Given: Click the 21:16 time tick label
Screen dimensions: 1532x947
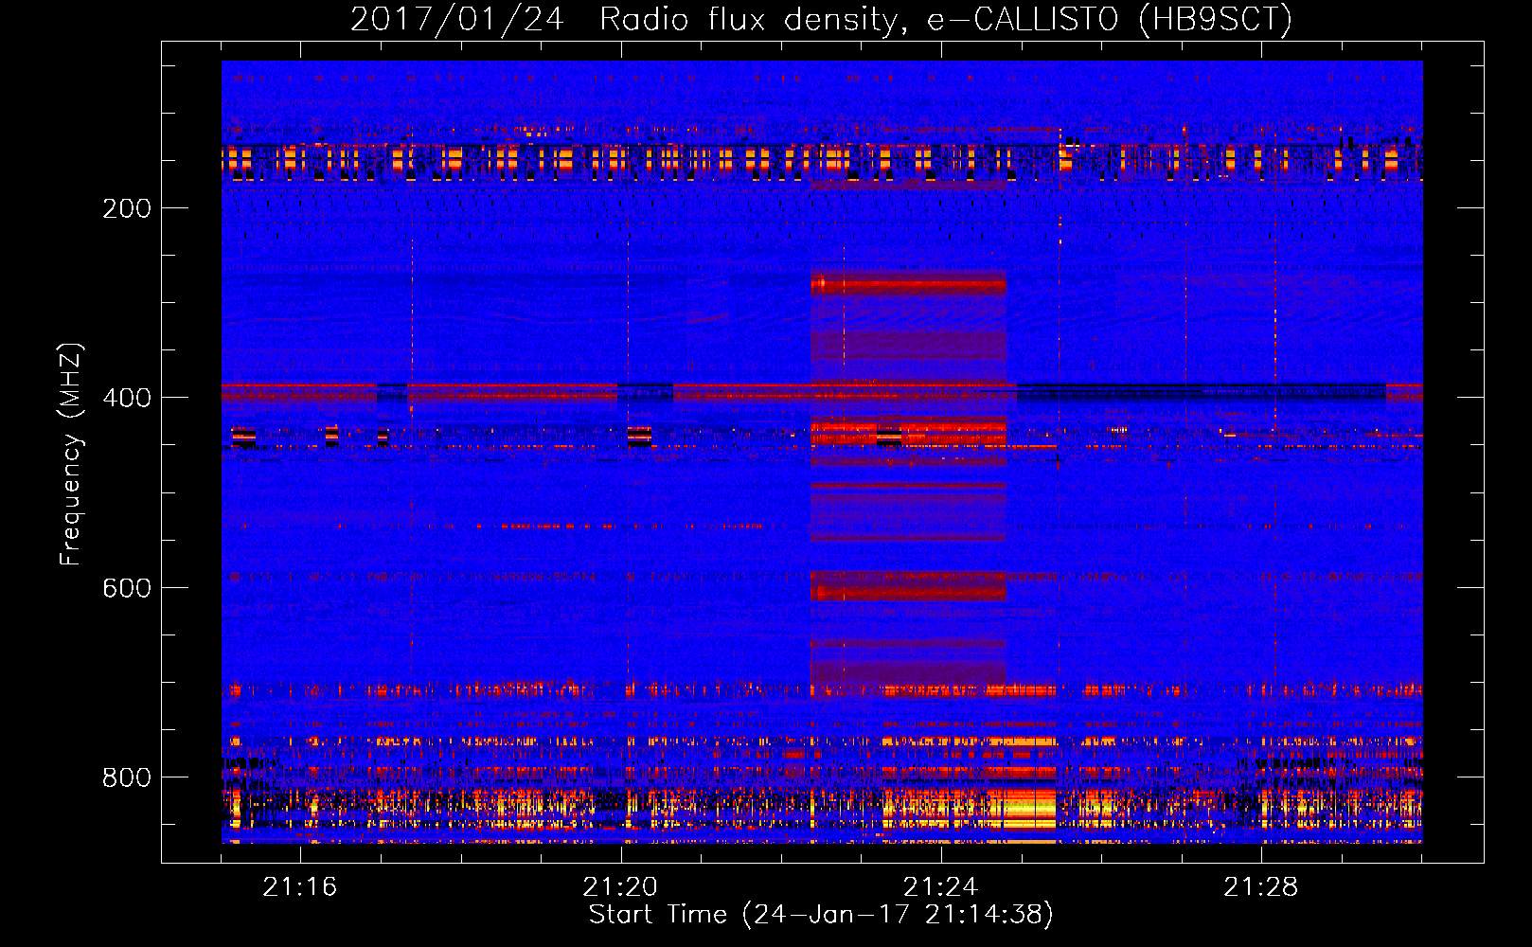Looking at the screenshot, I should 300,887.
